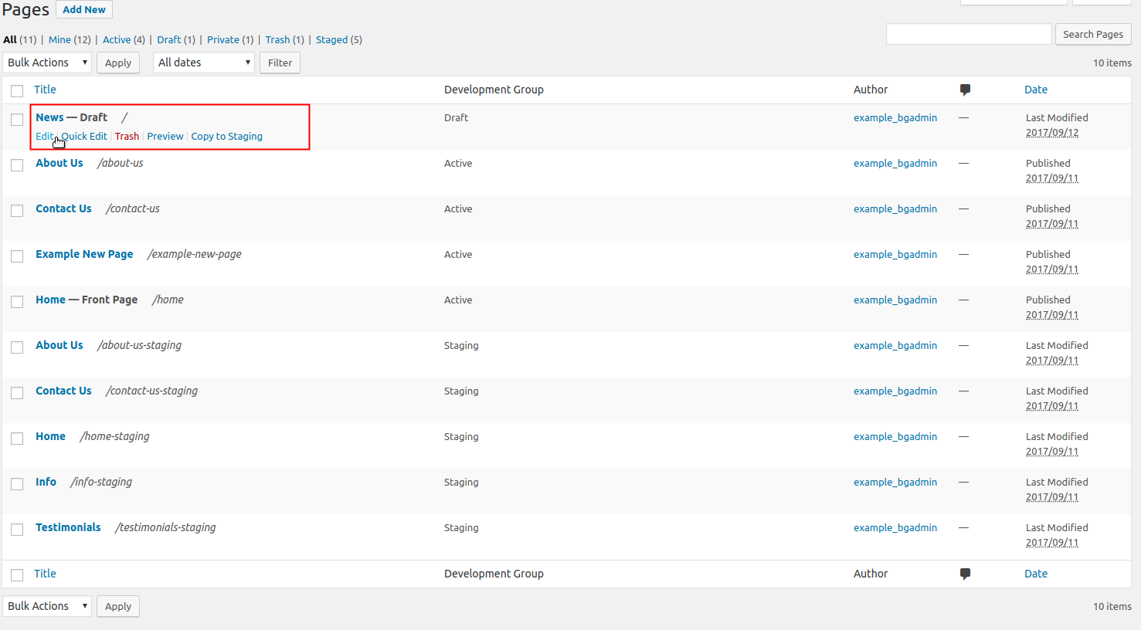Tick the checkbox for Example New Page
Viewport: 1141px width, 630px height.
(x=17, y=256)
